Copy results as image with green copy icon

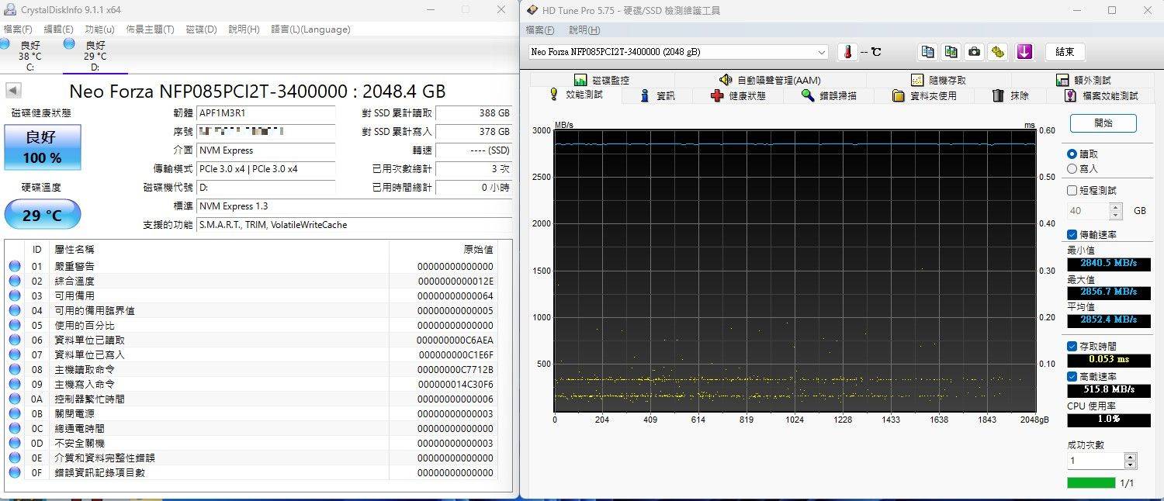[951, 51]
